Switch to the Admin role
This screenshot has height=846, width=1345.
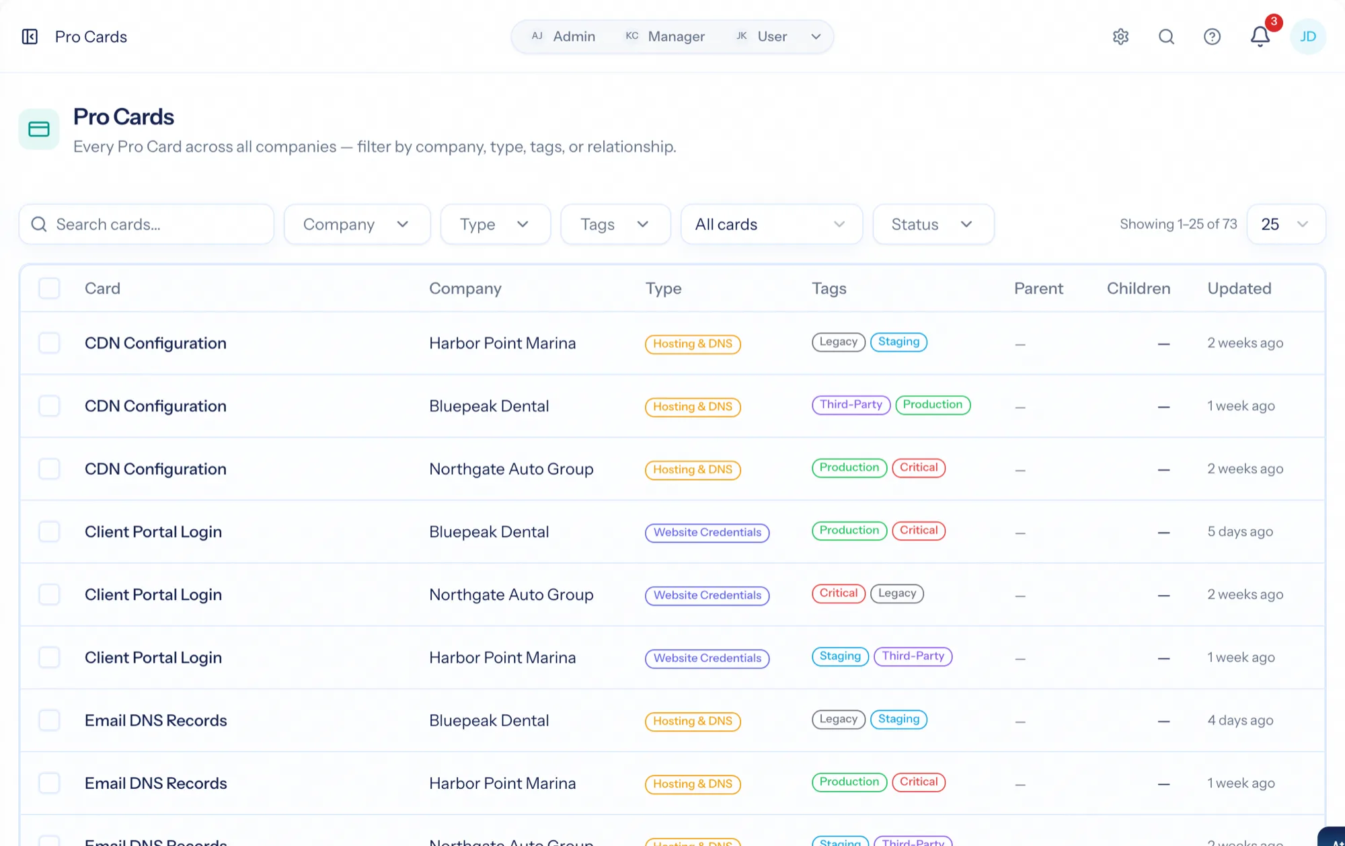(x=564, y=36)
